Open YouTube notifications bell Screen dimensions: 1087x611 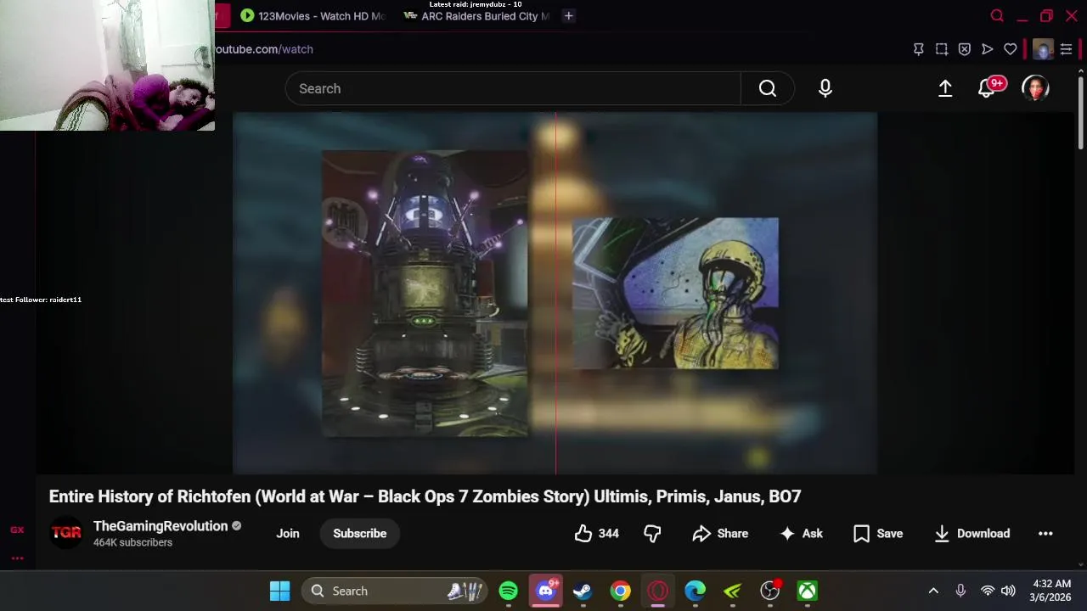click(987, 88)
